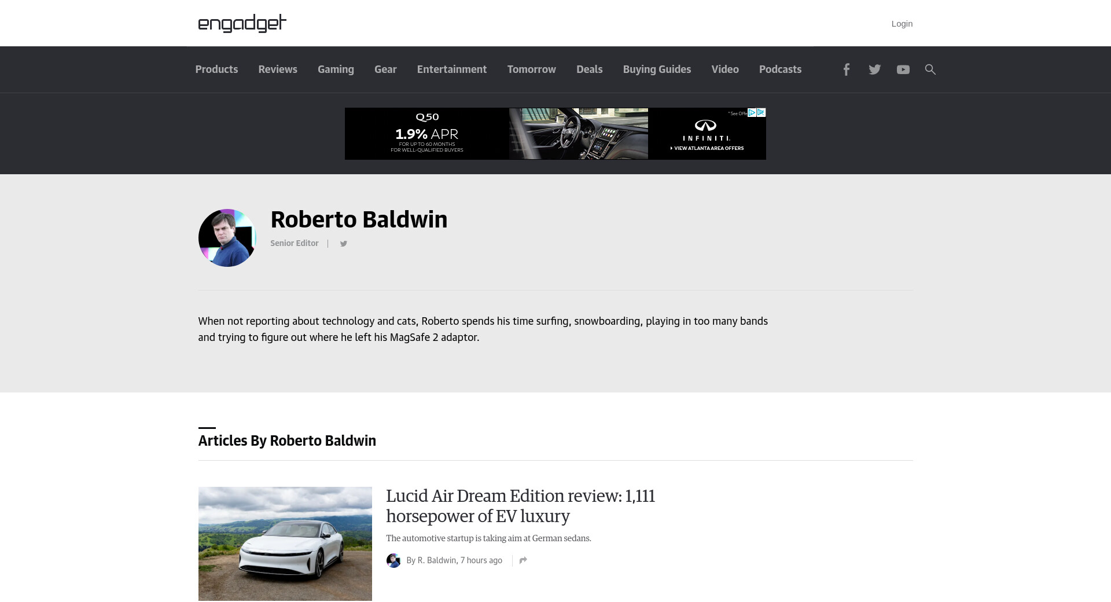Open Engadget's YouTube channel icon
The width and height of the screenshot is (1111, 602).
[903, 69]
